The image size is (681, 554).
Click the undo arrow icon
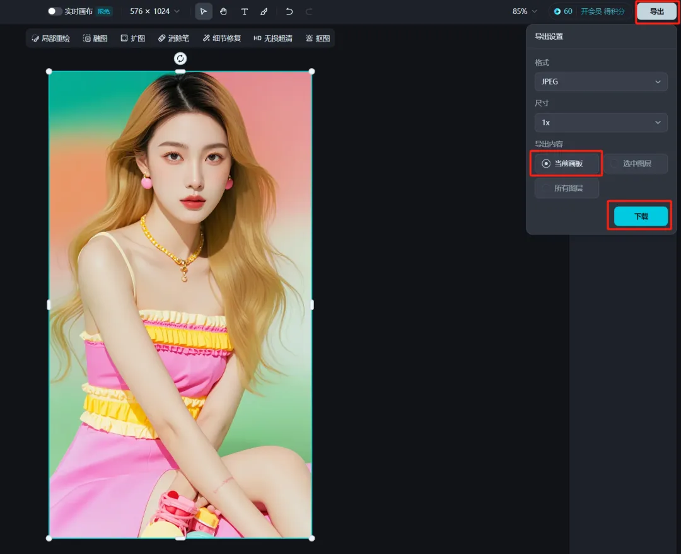tap(289, 11)
